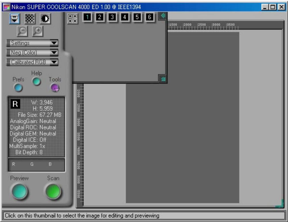288x222 pixels.
Task: Select thumbnail frame 4
Action: [125, 17]
